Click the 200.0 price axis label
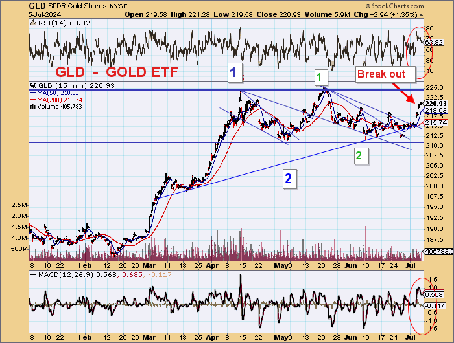This screenshot has height=343, width=454. pyautogui.click(x=434, y=186)
